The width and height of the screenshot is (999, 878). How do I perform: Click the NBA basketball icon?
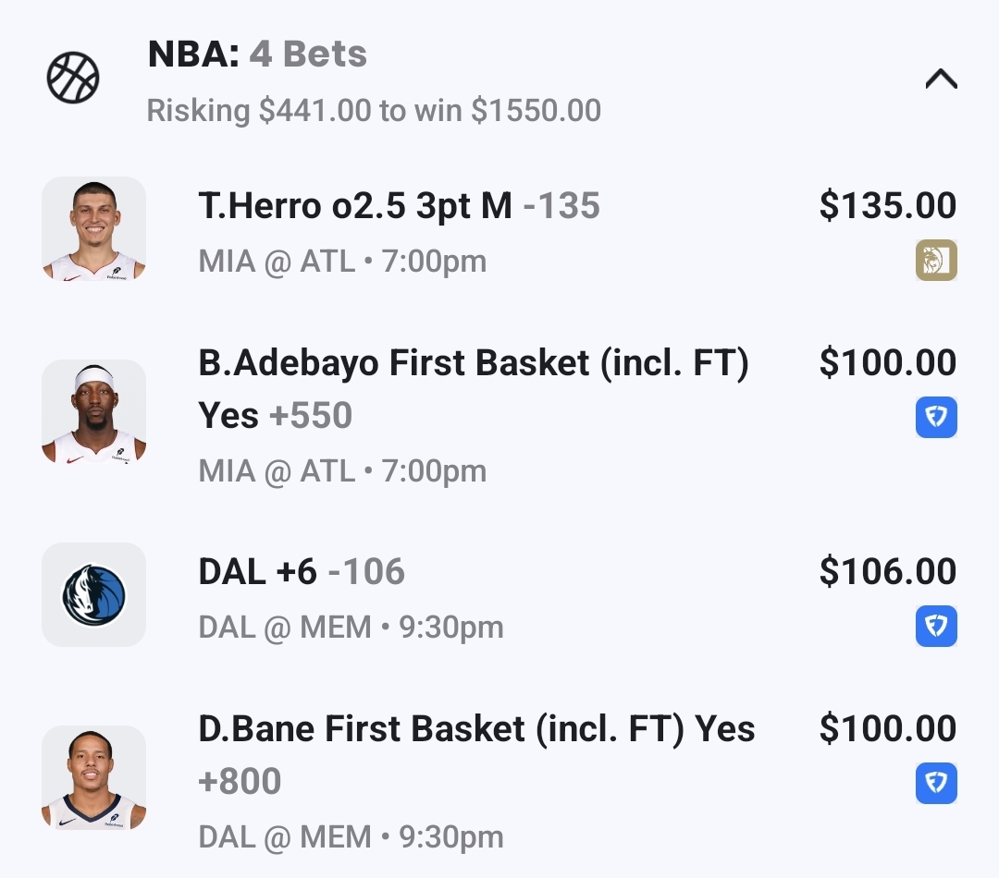pyautogui.click(x=73, y=78)
